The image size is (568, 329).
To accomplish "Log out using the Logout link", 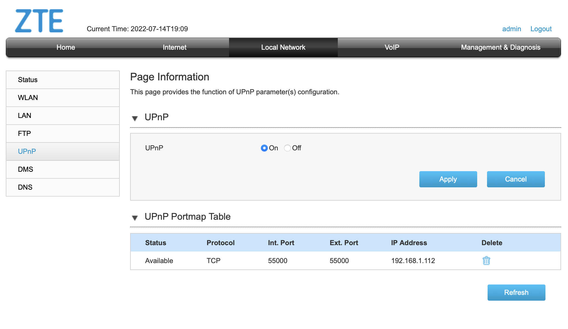I will (541, 29).
